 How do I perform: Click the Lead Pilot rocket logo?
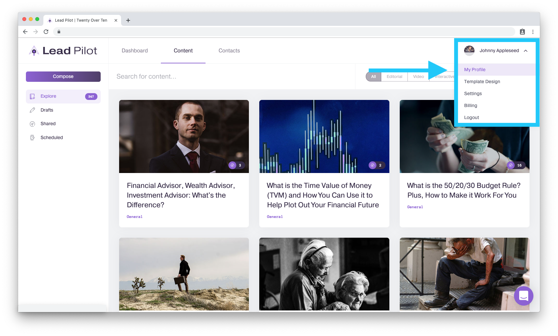coord(34,50)
